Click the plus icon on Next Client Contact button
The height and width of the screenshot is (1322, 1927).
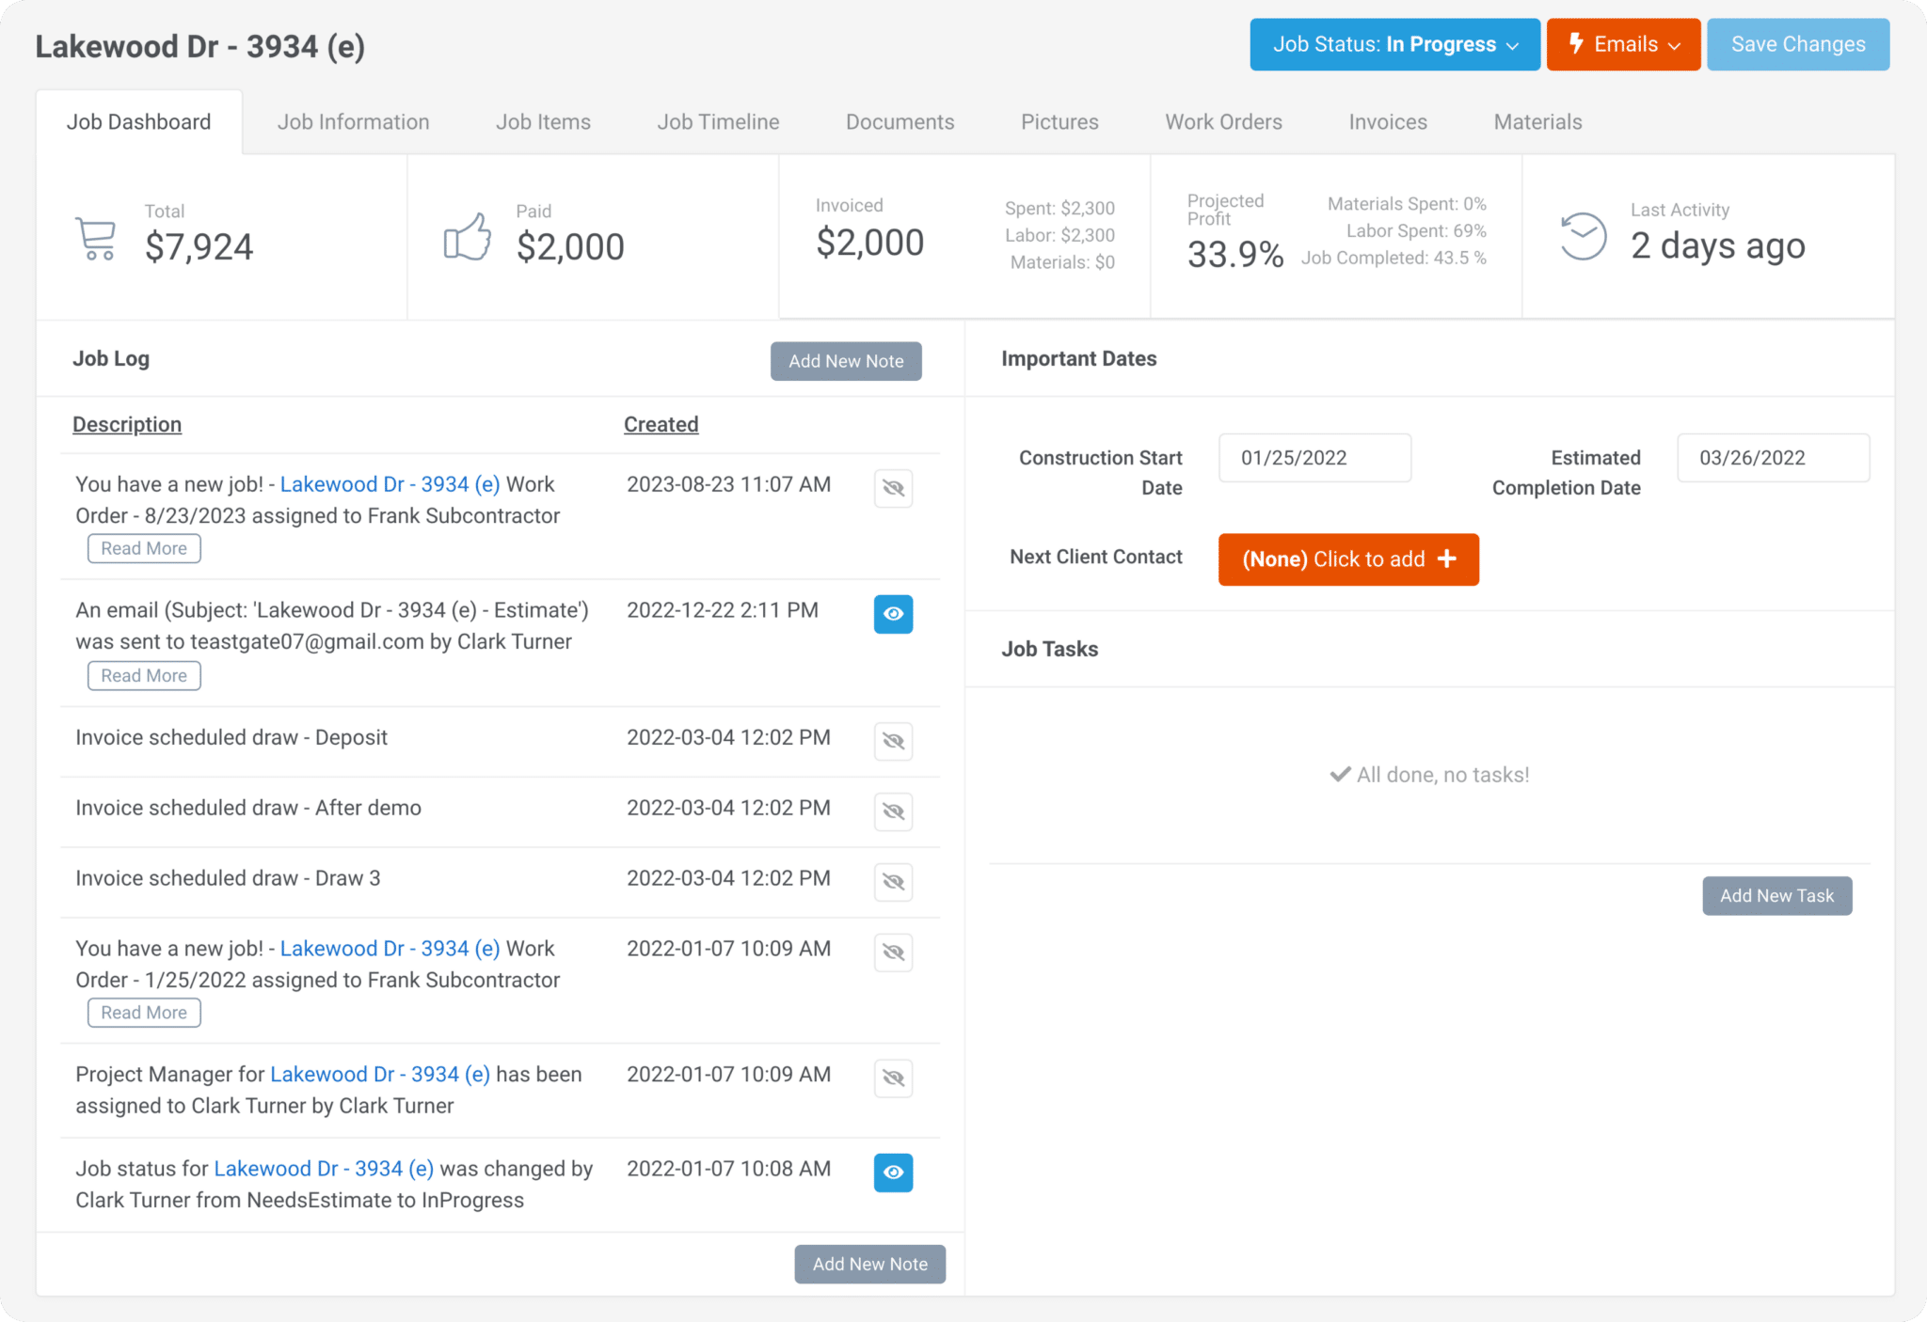(x=1447, y=559)
